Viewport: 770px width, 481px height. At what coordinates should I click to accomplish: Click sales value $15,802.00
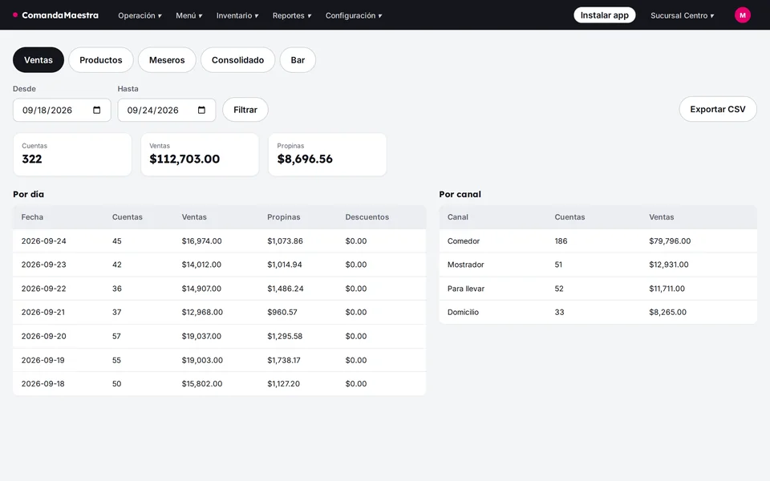202,384
